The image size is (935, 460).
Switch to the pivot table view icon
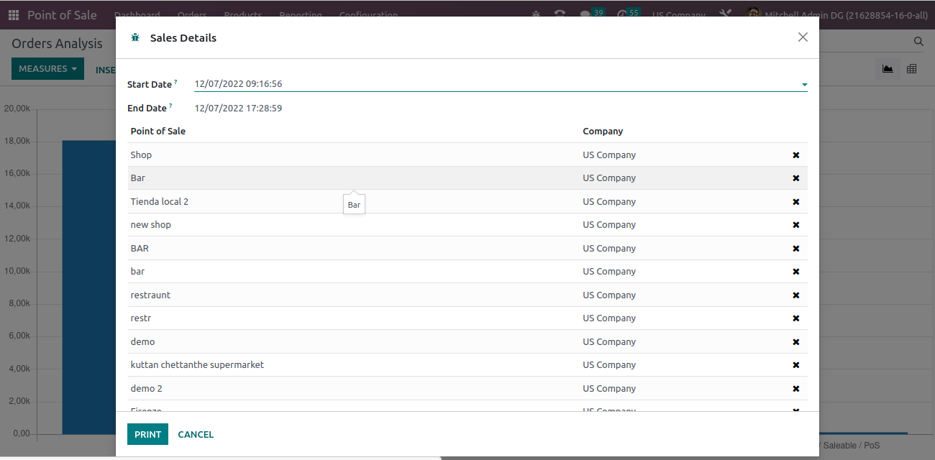[912, 69]
